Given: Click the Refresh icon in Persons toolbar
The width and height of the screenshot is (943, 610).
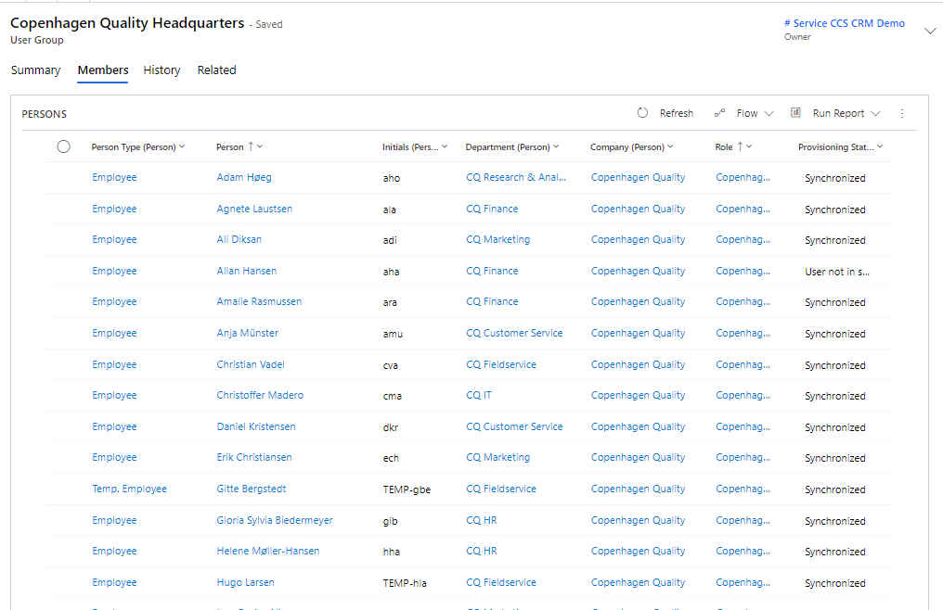Looking at the screenshot, I should coord(642,113).
